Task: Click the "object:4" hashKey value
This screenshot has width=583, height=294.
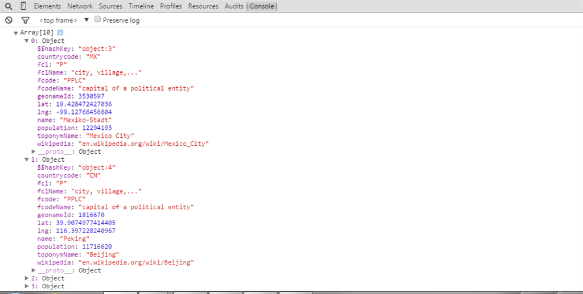Action: [x=97, y=168]
